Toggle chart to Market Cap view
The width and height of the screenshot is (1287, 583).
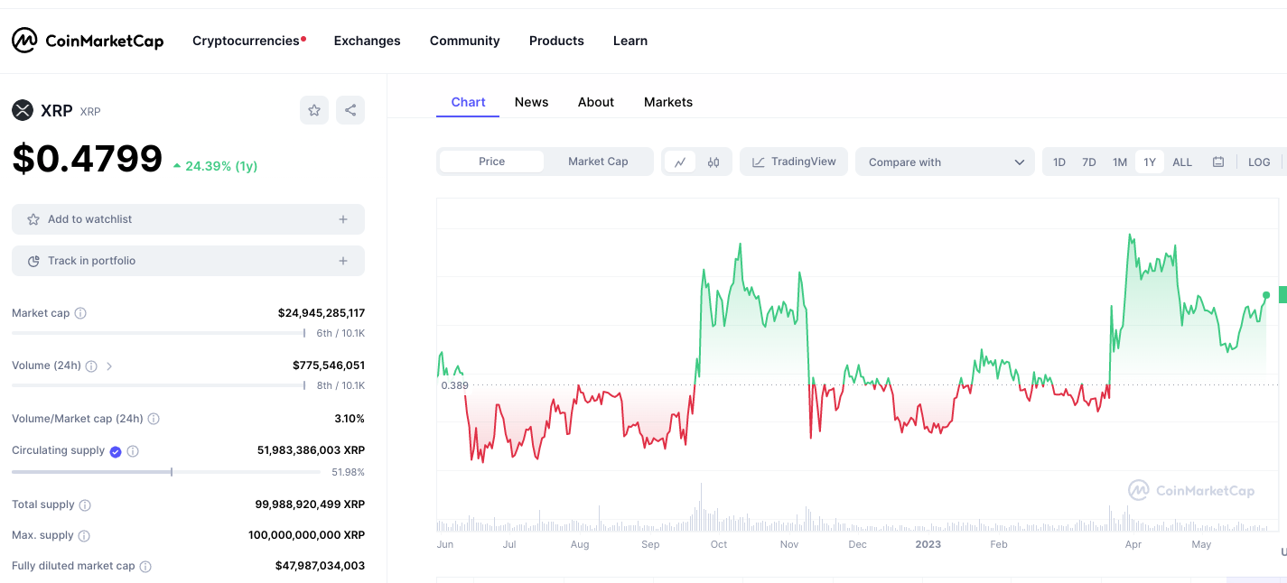[x=598, y=162]
